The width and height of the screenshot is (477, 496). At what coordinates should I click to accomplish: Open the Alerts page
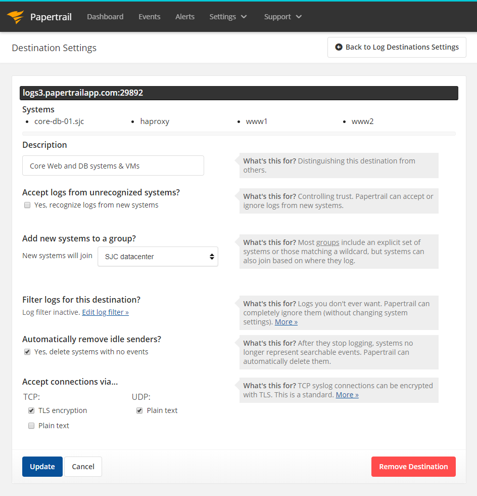pos(185,17)
